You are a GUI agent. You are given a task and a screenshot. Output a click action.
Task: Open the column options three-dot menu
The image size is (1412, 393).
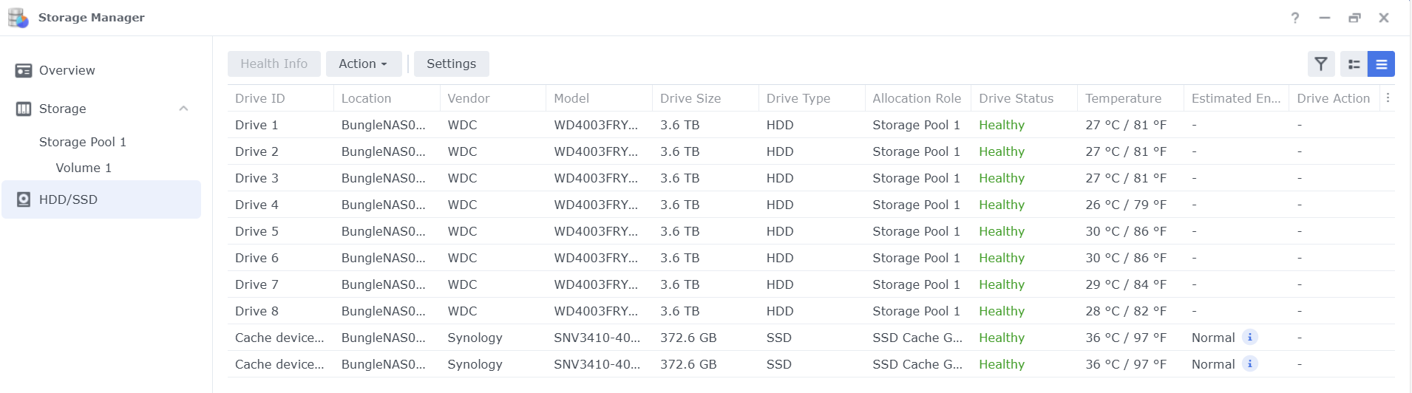[1388, 98]
